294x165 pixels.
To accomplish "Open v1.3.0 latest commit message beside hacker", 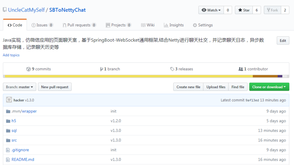I will (30, 100).
